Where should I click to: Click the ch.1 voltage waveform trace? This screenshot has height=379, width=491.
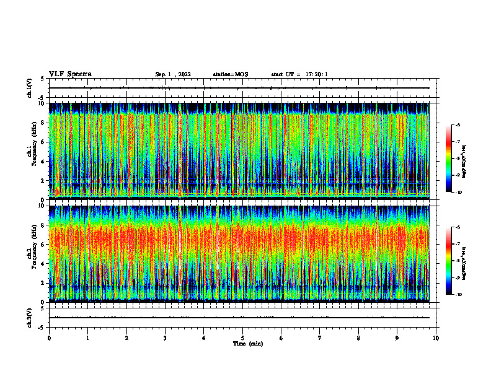(x=239, y=88)
